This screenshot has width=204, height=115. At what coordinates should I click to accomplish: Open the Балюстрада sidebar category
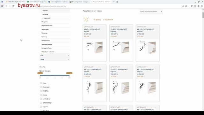(45, 29)
